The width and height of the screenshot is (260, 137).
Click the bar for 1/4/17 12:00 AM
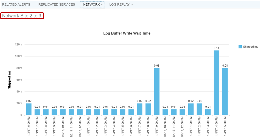tap(80, 112)
